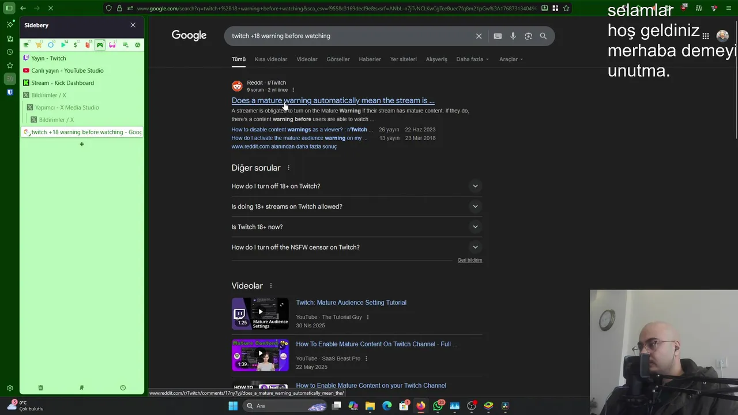Add new tab with Sidebery plus
The image size is (738, 415).
tap(82, 144)
